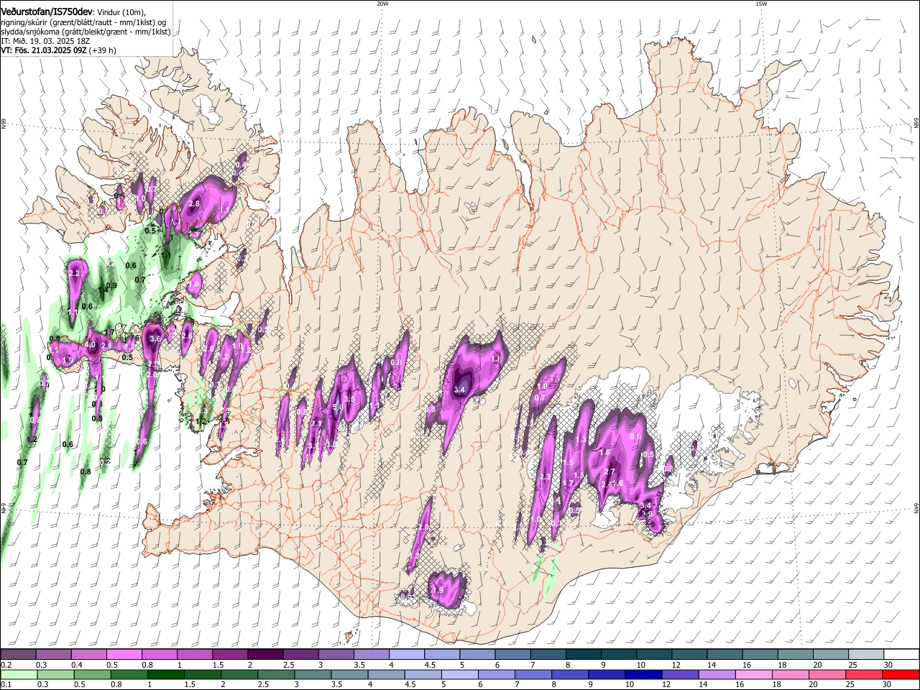
Task: Click the 3.5 snowfall value on the map
Action: [x=350, y=399]
